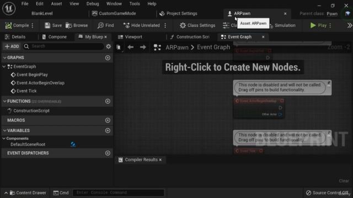Open the Compile options menu dots
353x198 pixels.
[x=33, y=25]
